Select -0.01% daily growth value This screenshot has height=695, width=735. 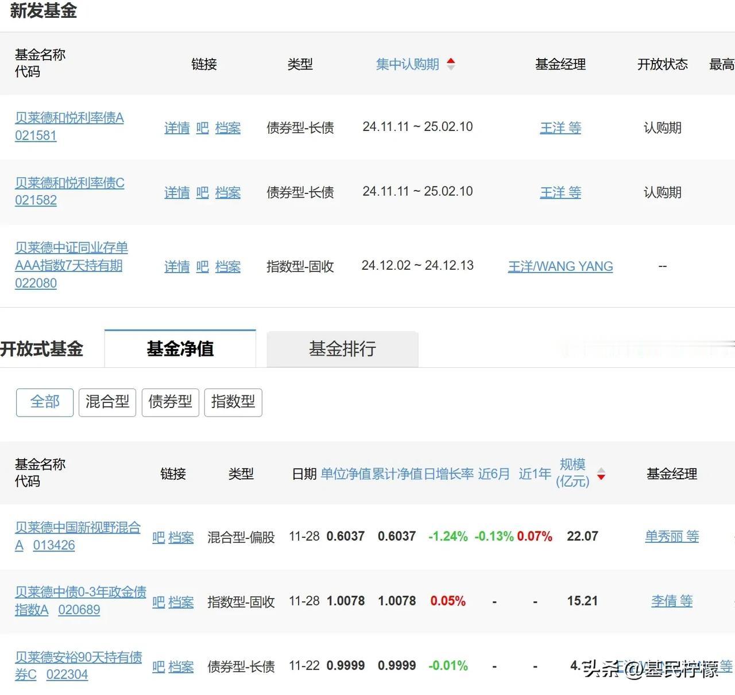(448, 666)
